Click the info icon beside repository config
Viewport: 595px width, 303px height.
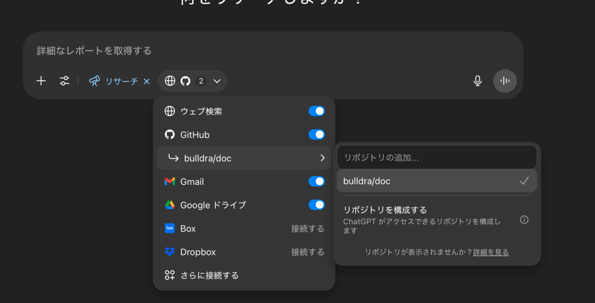pos(524,219)
